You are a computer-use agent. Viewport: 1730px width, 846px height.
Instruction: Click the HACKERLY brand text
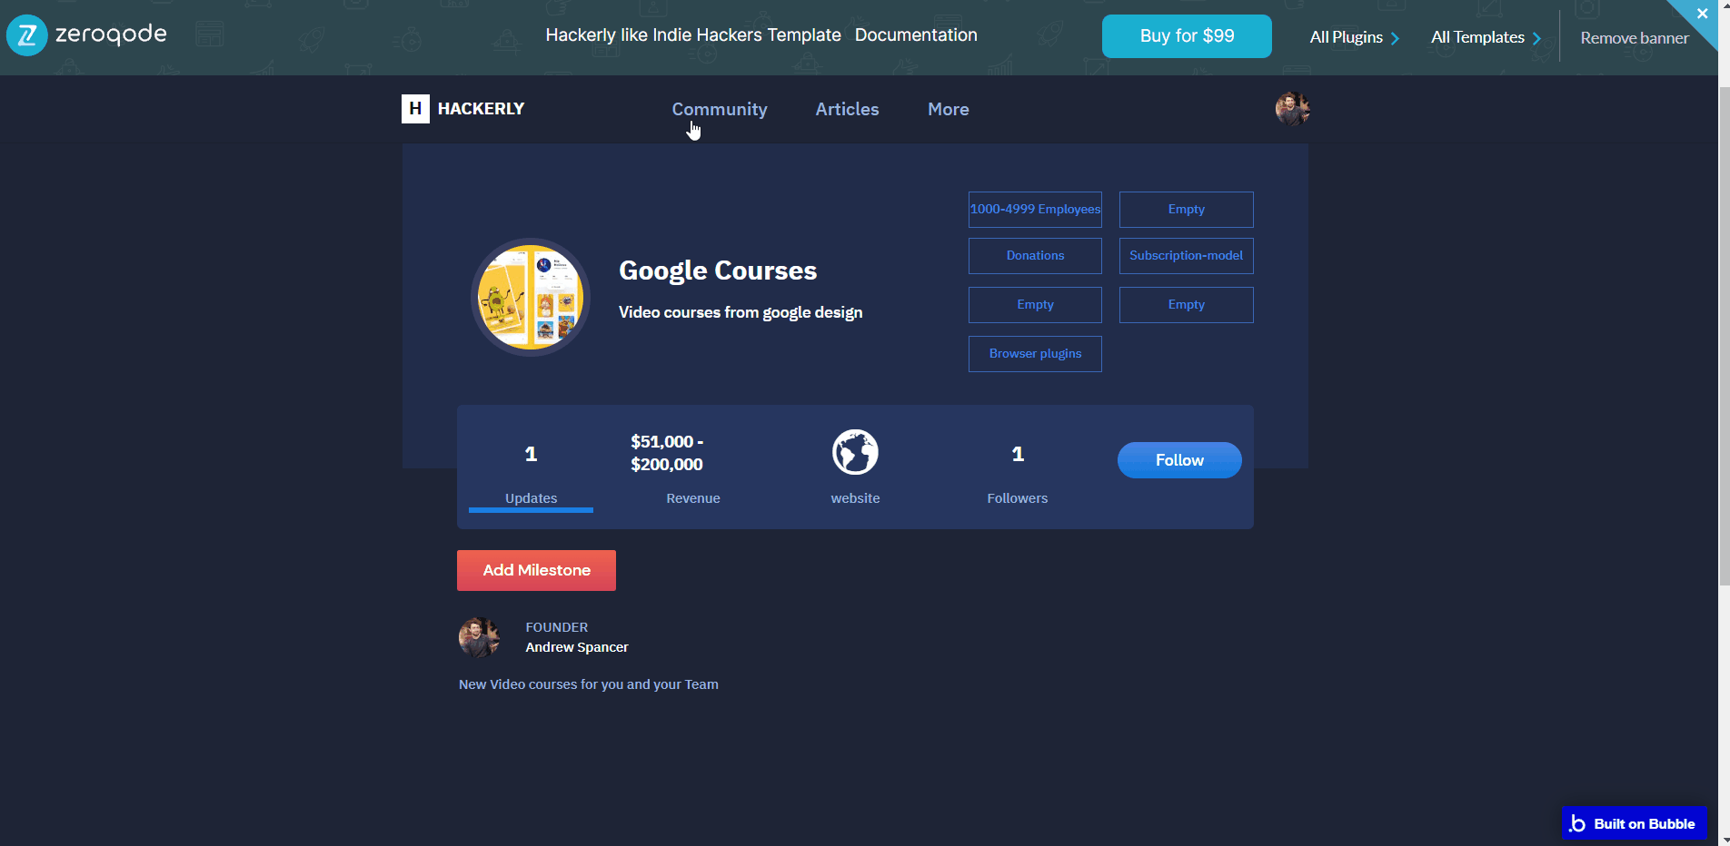[481, 109]
